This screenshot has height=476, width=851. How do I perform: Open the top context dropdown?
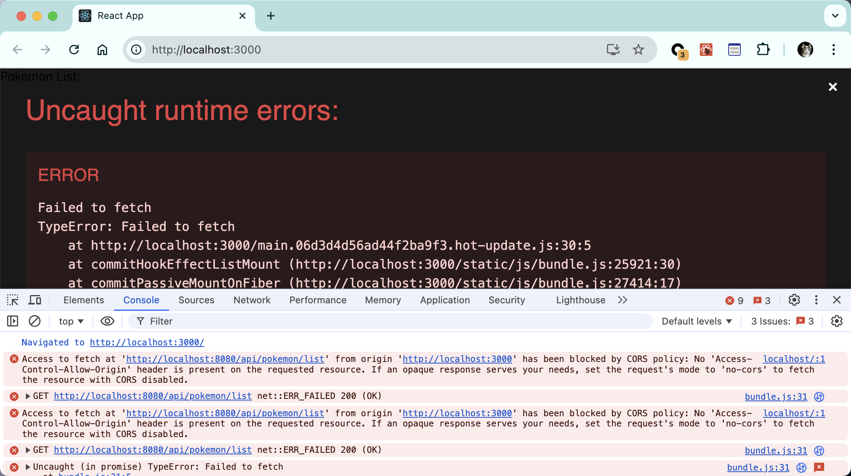click(x=71, y=321)
